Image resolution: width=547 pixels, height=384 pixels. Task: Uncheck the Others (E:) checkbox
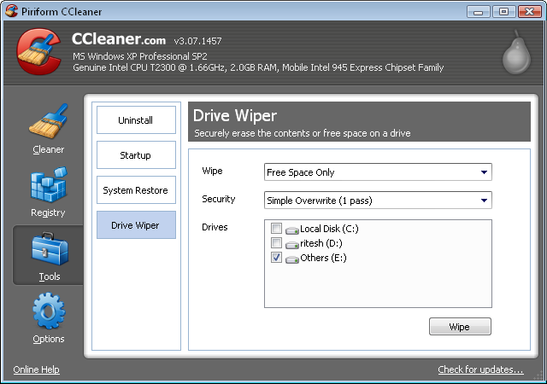[x=276, y=257]
